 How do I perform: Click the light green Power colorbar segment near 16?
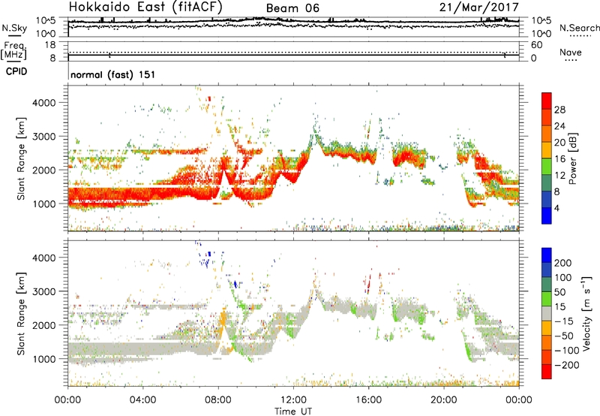547,167
